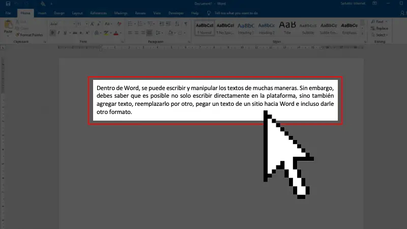Image resolution: width=407 pixels, height=229 pixels.
Task: Switch to the Design tab
Action: [x=59, y=13]
